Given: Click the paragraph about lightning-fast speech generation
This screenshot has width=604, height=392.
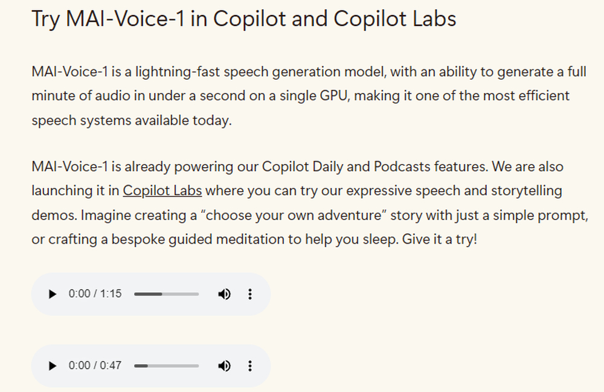Looking at the screenshot, I should tap(302, 96).
